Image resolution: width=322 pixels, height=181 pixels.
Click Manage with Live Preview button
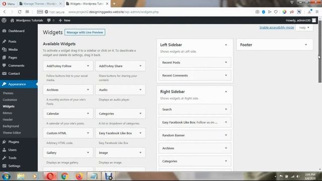tap(85, 32)
